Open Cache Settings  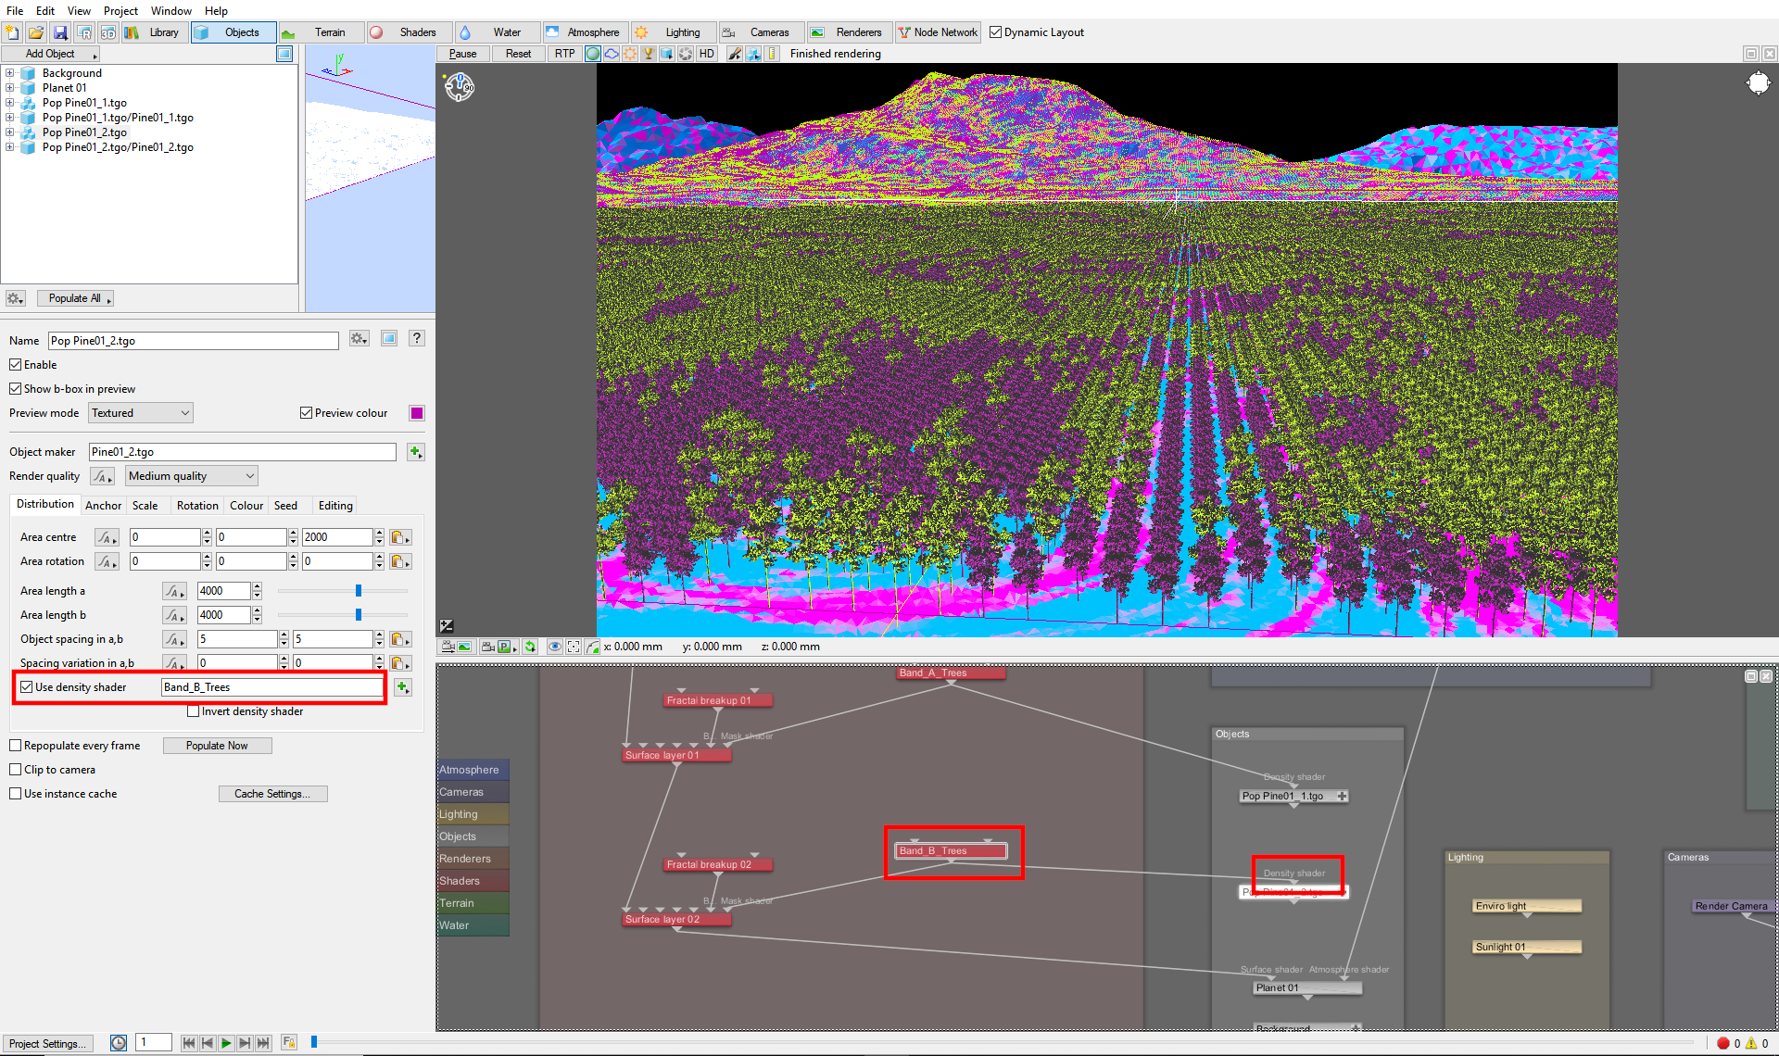click(273, 794)
